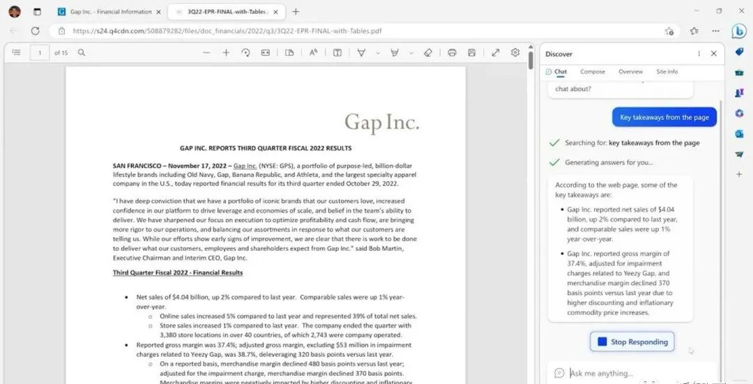
Task: Select the Erase tool
Action: point(428,53)
